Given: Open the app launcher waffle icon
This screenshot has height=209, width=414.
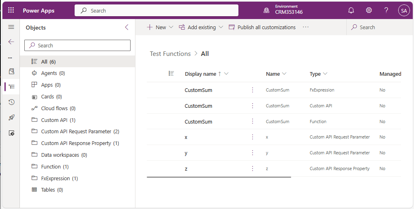Looking at the screenshot, I should 11,11.
